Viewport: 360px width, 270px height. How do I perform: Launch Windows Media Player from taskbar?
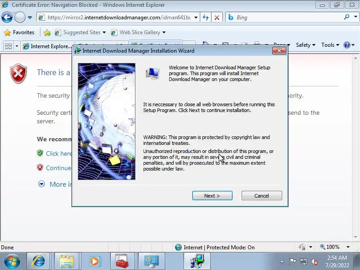click(94, 261)
